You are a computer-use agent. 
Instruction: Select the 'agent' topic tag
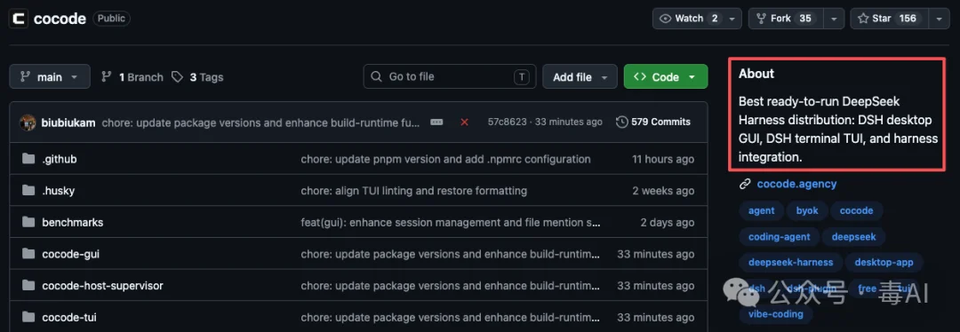[x=761, y=210]
